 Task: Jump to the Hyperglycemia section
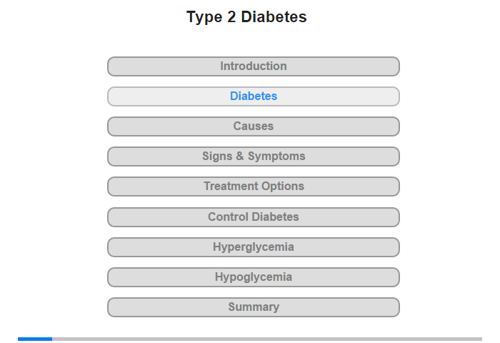click(253, 247)
